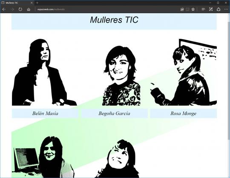This screenshot has height=178, width=230.
Task: Click the Belén Masía name label
Action: pyautogui.click(x=45, y=113)
